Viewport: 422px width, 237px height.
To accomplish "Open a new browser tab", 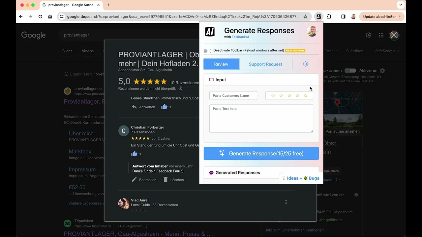I will (108, 5).
